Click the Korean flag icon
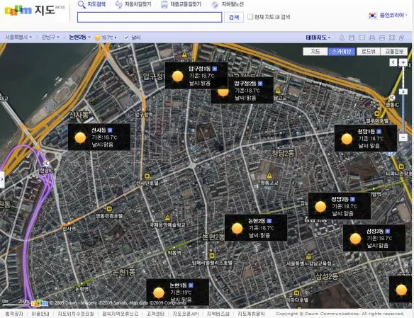The image size is (414, 318). tap(373, 16)
